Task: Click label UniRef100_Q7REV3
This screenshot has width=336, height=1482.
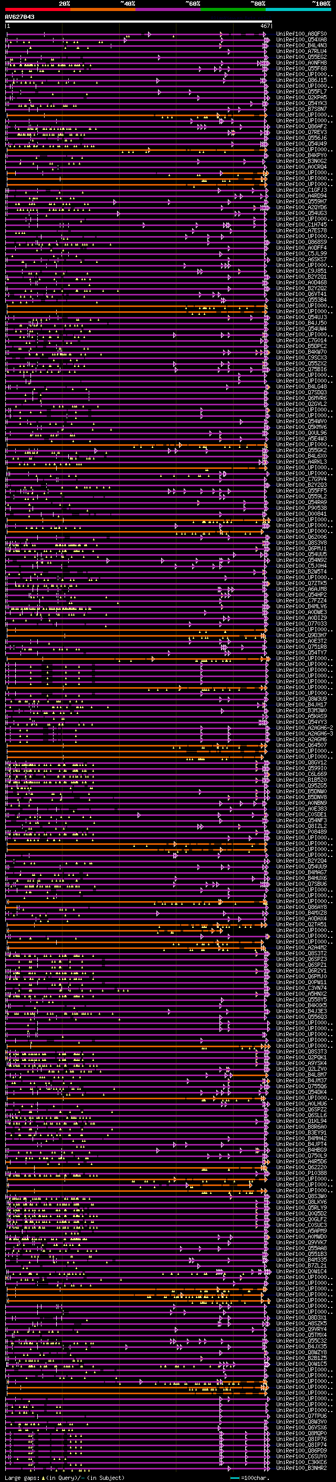Action: pos(301,132)
